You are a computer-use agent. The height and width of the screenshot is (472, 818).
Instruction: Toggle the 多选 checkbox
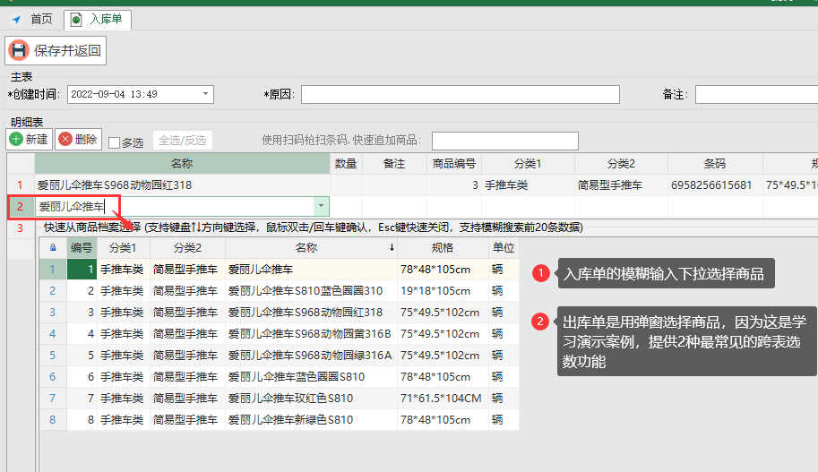115,142
